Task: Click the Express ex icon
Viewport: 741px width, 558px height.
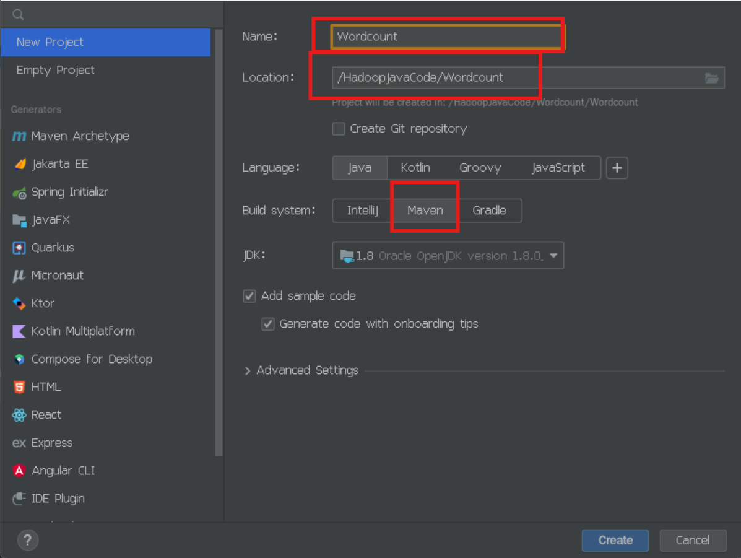Action: click(19, 443)
